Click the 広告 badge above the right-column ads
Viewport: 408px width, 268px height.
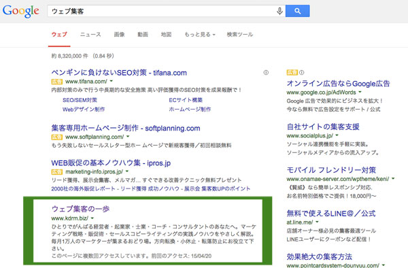point(292,72)
